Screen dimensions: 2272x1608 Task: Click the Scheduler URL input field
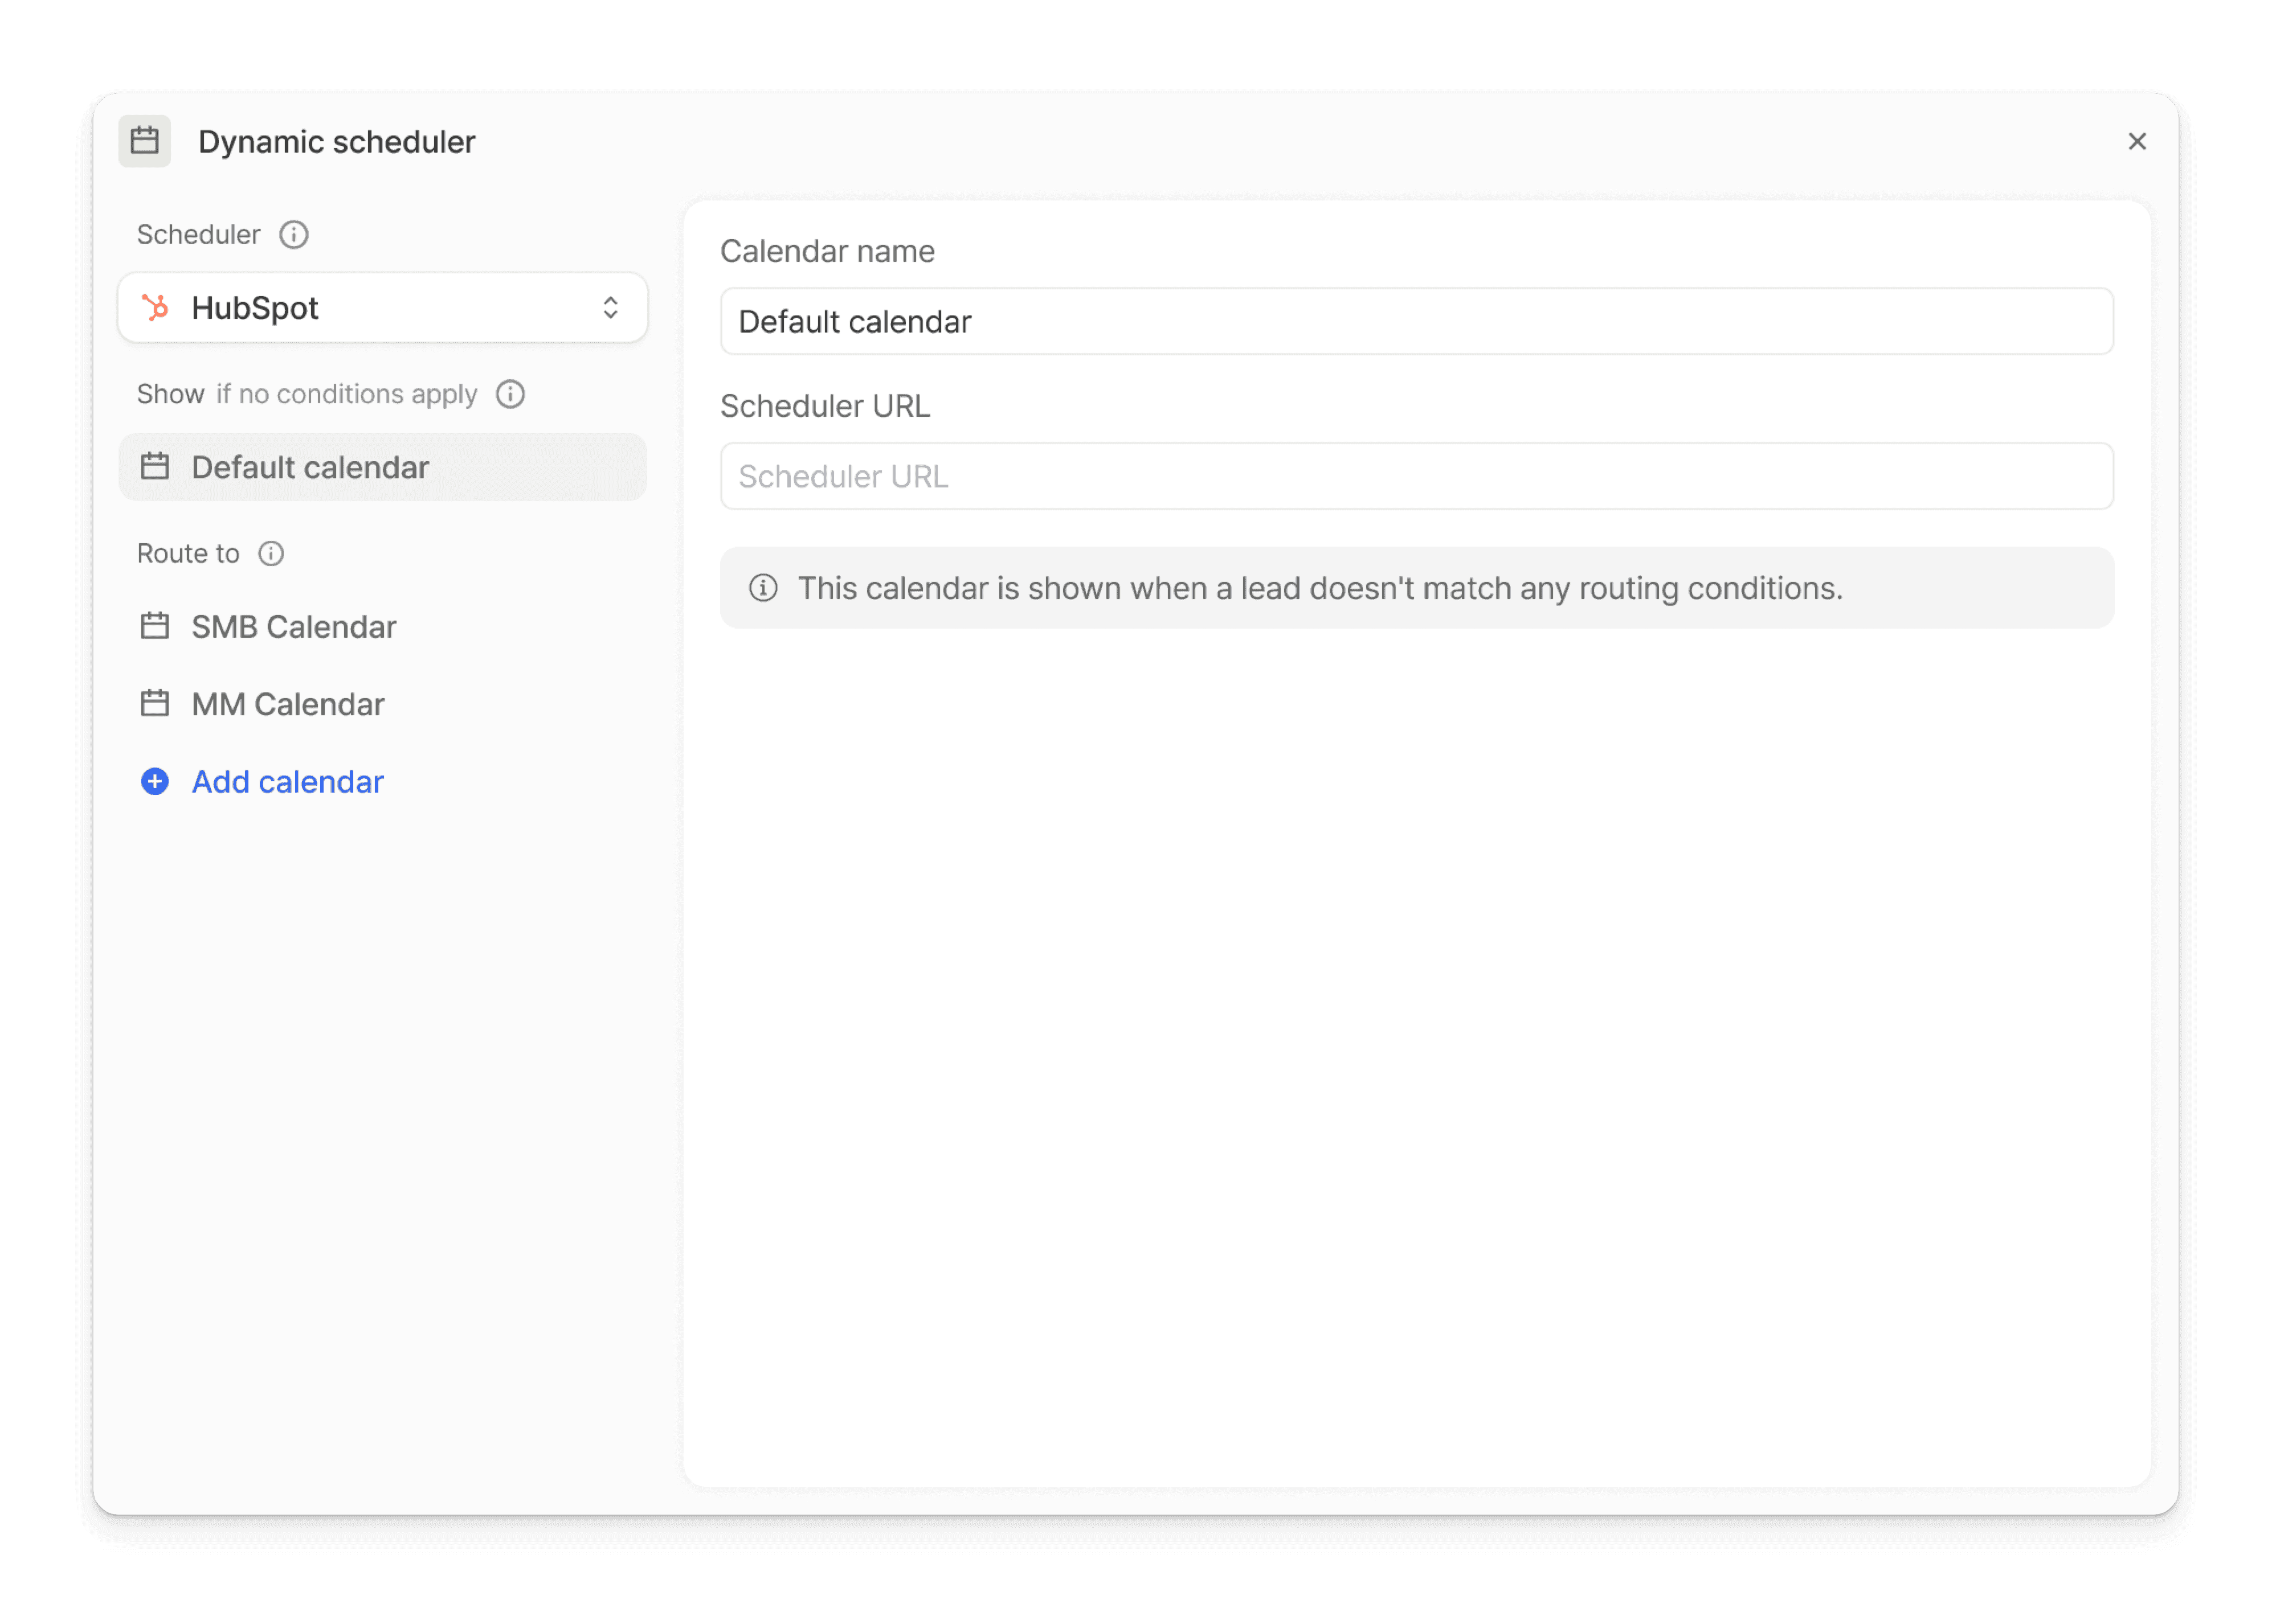coord(1416,476)
